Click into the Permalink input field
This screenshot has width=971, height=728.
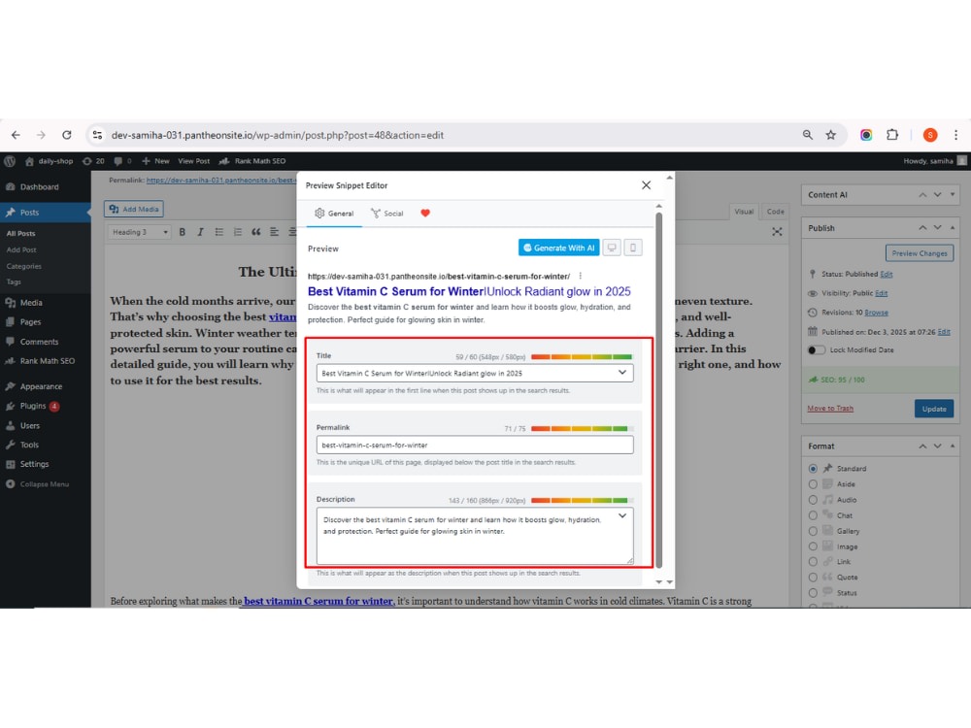[x=475, y=445]
